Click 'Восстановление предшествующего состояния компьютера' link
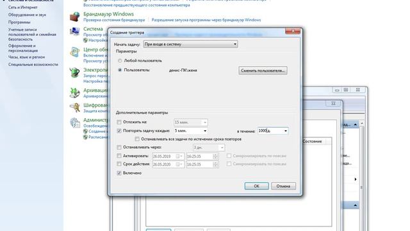The height and width of the screenshot is (231, 410). [x=136, y=5]
